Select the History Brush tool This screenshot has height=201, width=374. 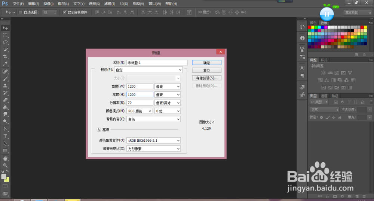point(5,93)
